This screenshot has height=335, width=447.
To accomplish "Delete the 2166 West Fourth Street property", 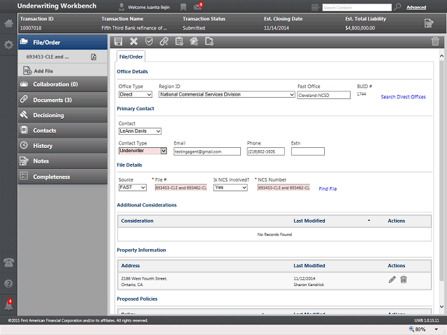I will click(404, 279).
